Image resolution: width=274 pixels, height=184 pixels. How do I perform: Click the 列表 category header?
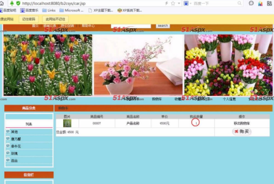(29, 124)
